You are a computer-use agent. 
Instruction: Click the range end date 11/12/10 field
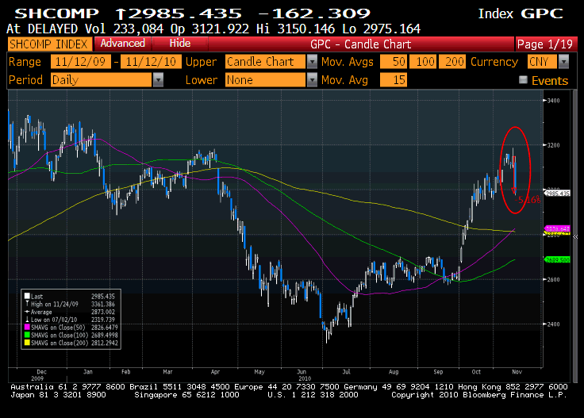tap(148, 62)
